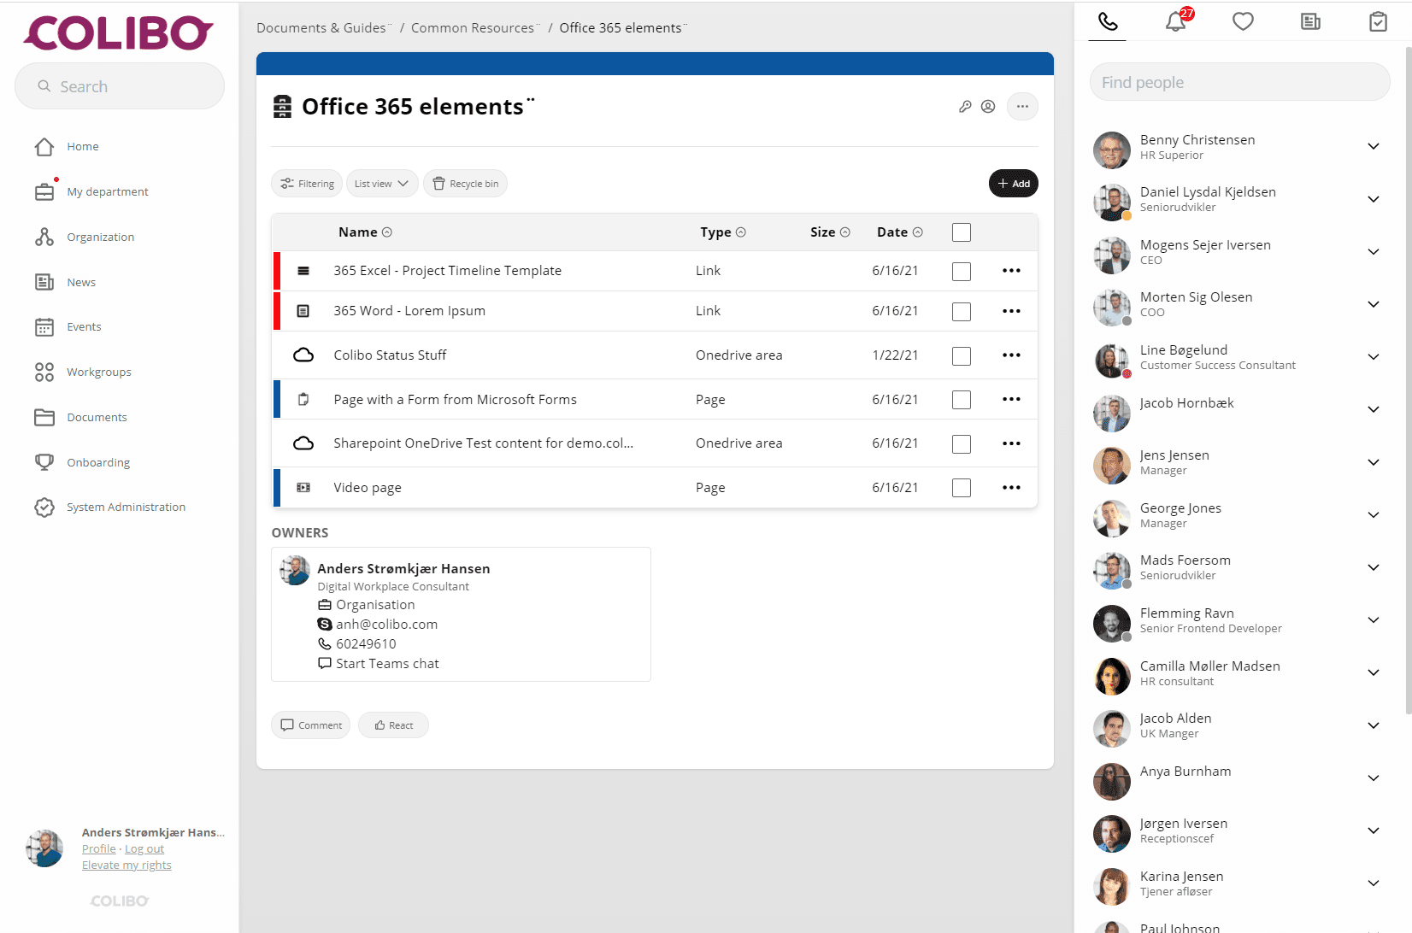Open Page with a Form from Microsoft Forms

click(455, 400)
